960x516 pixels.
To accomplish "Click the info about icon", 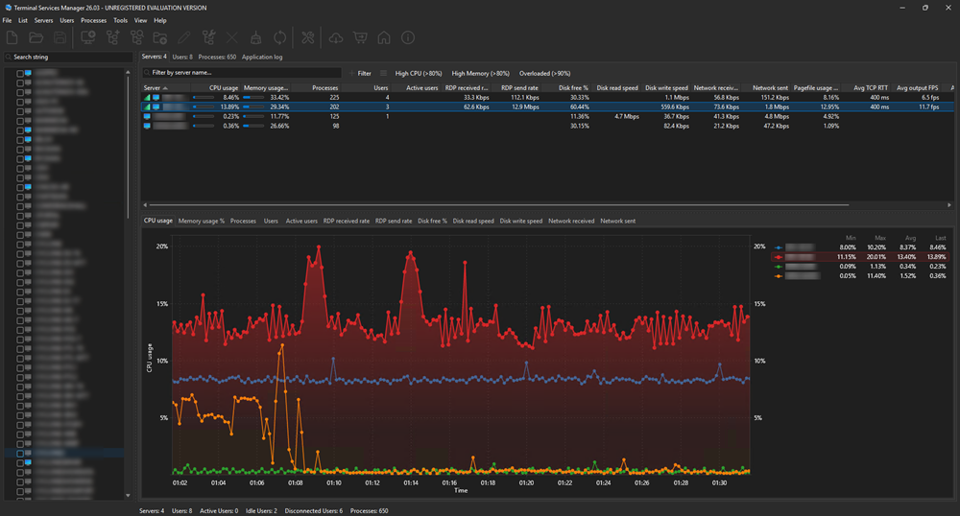I will coord(408,38).
